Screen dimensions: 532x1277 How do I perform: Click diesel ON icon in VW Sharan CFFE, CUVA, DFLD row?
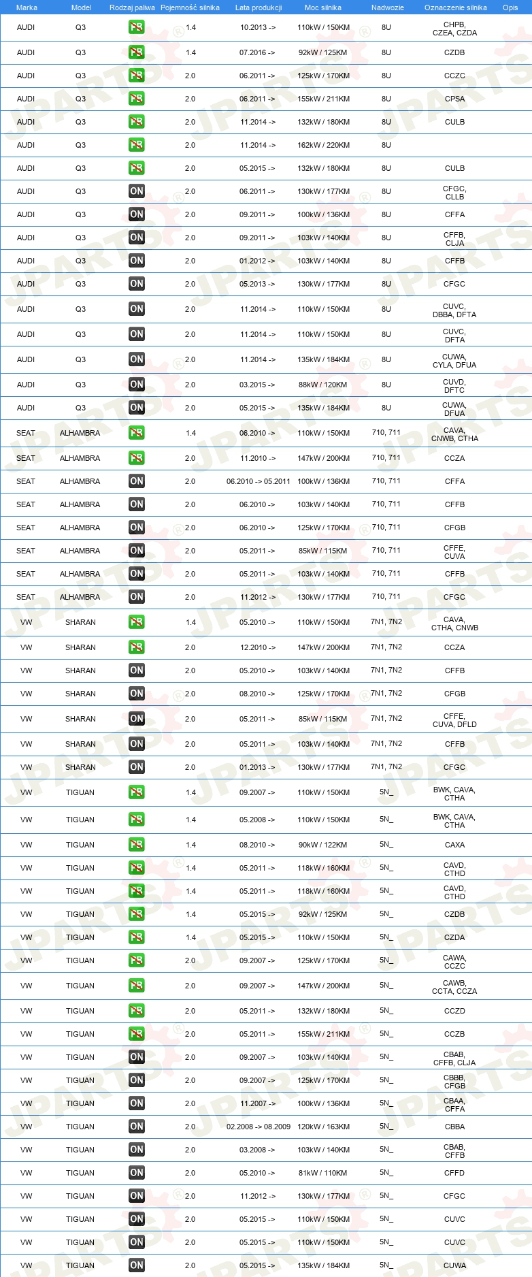tap(137, 719)
